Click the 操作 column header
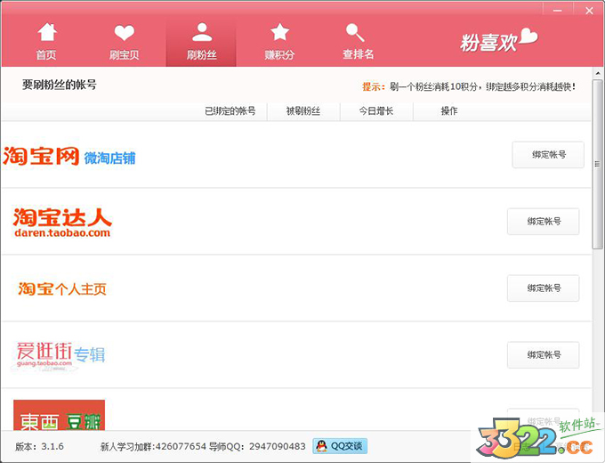The image size is (605, 463). tap(449, 111)
